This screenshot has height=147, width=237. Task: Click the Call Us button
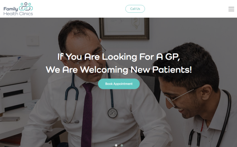coord(135,9)
